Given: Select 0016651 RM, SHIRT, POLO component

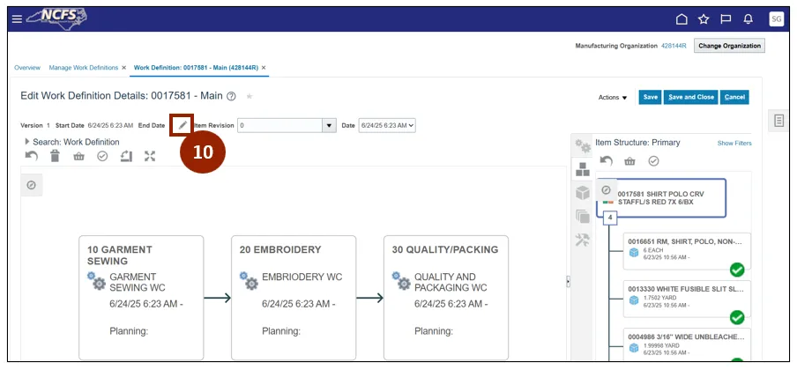Looking at the screenshot, I should click(687, 251).
